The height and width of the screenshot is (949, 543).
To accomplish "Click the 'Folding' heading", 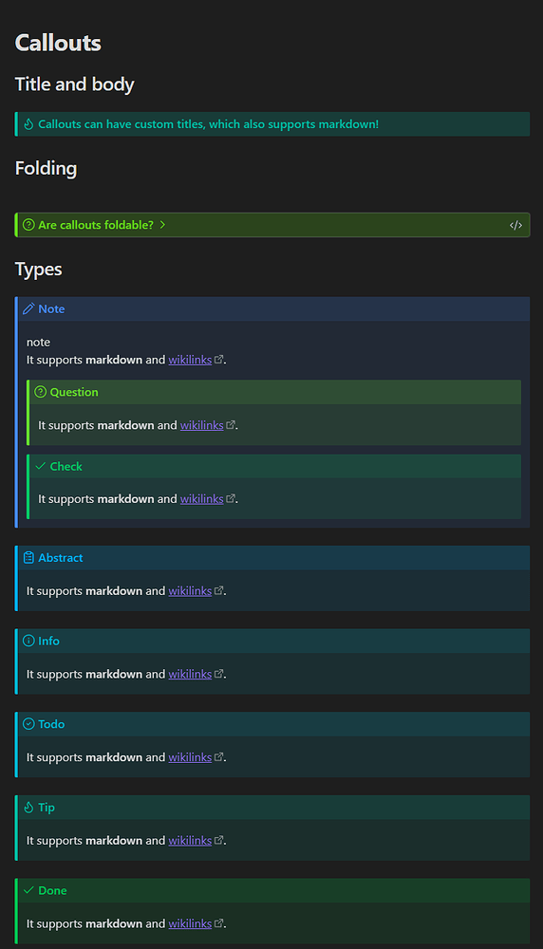I will 46,168.
